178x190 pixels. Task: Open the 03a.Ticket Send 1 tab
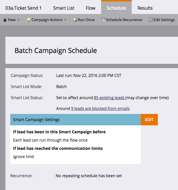[24, 8]
